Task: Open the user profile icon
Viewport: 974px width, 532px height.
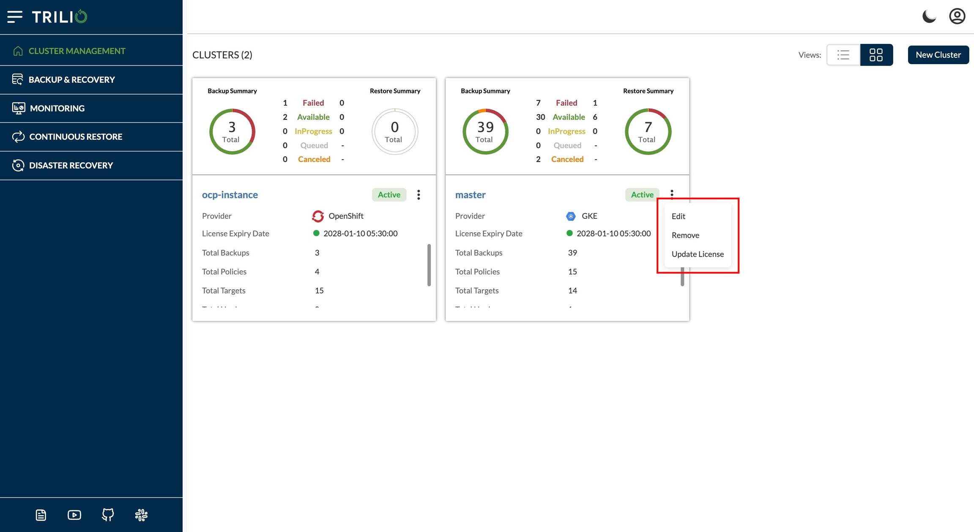Action: coord(957,16)
